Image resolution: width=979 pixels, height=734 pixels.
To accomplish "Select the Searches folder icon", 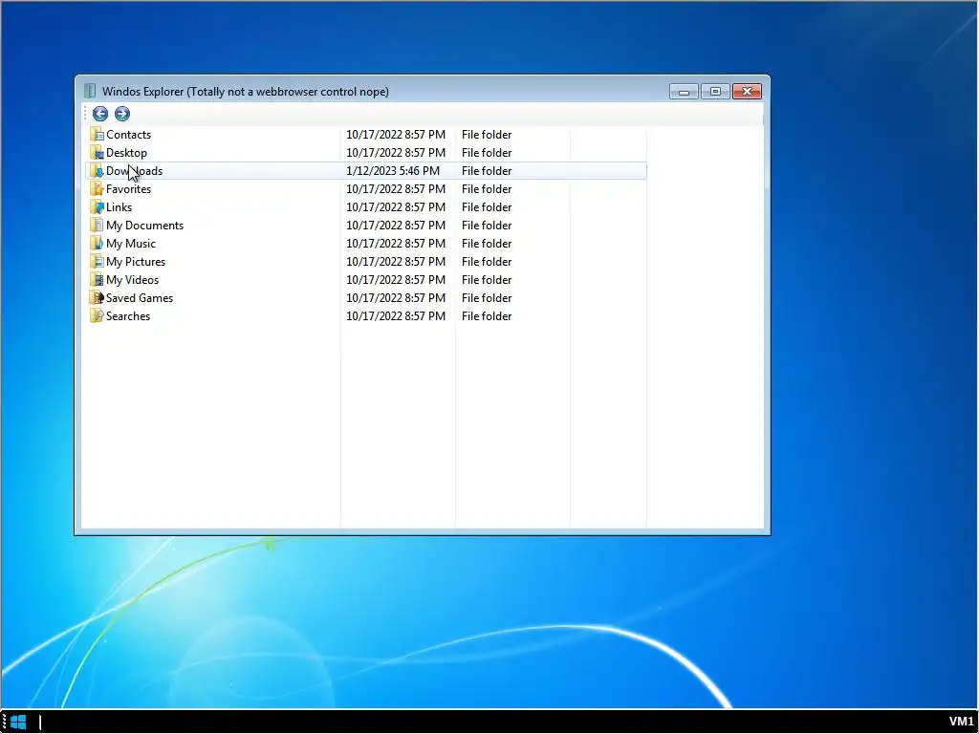I will tap(97, 315).
